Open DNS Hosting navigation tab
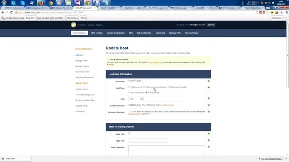The height and width of the screenshot is (162, 289). (97, 33)
